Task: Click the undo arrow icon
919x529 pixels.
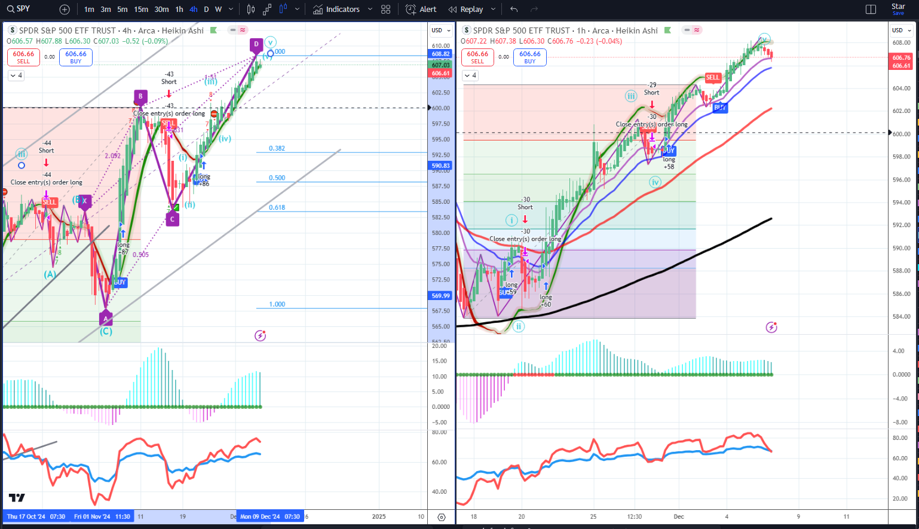Action: pyautogui.click(x=514, y=10)
